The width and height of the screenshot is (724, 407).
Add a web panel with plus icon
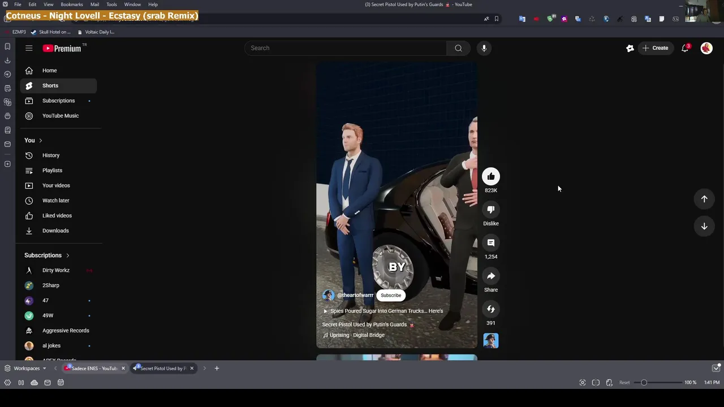point(7,164)
